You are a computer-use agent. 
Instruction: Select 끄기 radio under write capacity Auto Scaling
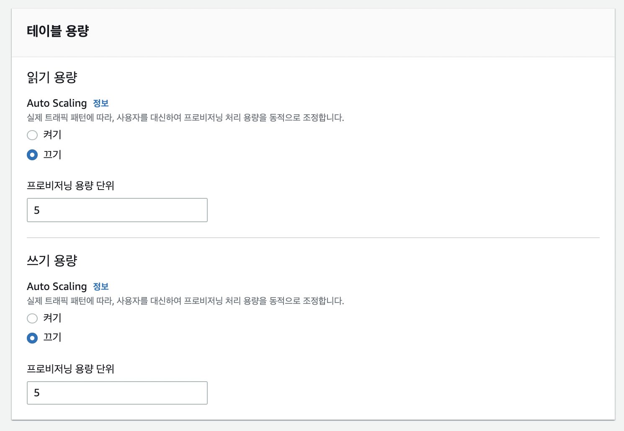(32, 338)
